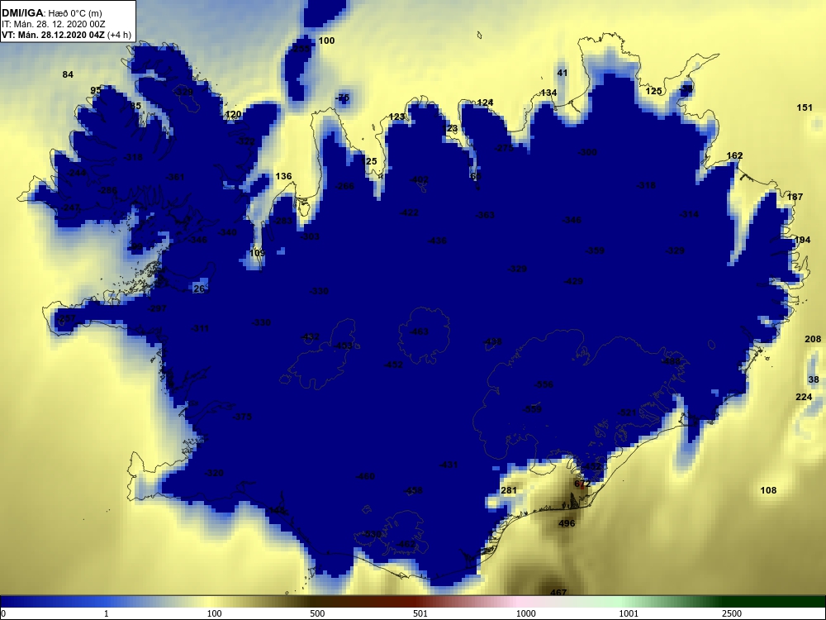Click the '1000' label on the color scale
The width and height of the screenshot is (826, 620).
click(526, 613)
